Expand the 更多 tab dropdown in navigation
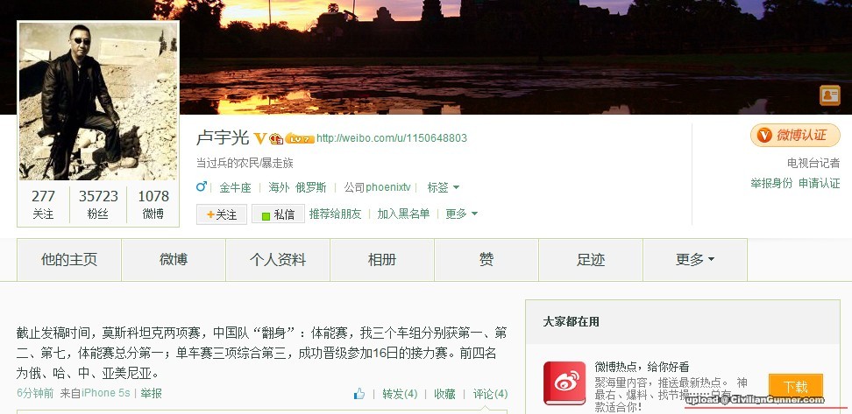This screenshot has width=852, height=414. pyautogui.click(x=695, y=260)
